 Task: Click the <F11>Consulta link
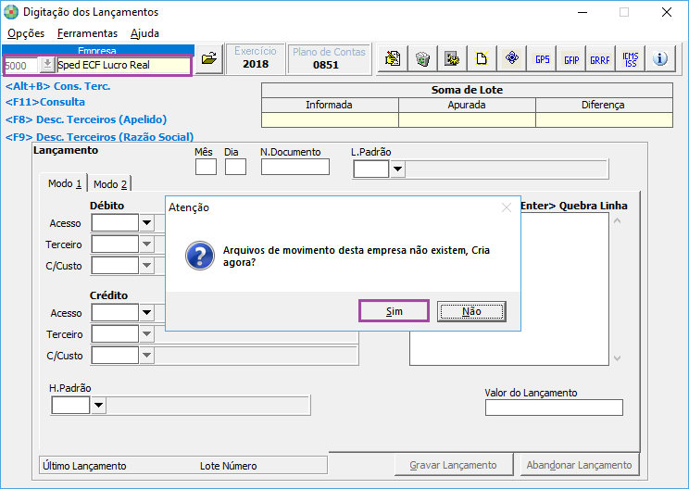point(44,102)
